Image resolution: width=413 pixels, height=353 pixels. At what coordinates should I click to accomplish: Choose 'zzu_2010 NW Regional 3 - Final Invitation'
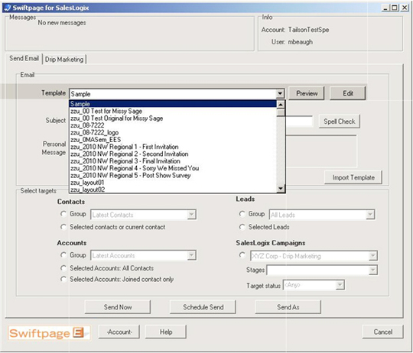pyautogui.click(x=173, y=161)
